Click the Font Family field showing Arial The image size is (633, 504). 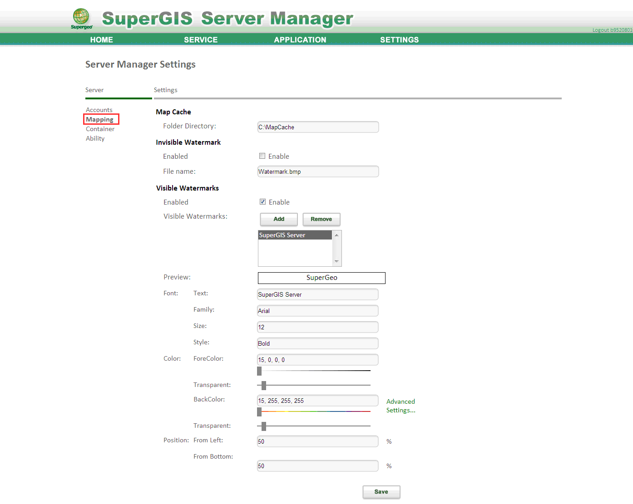(318, 311)
